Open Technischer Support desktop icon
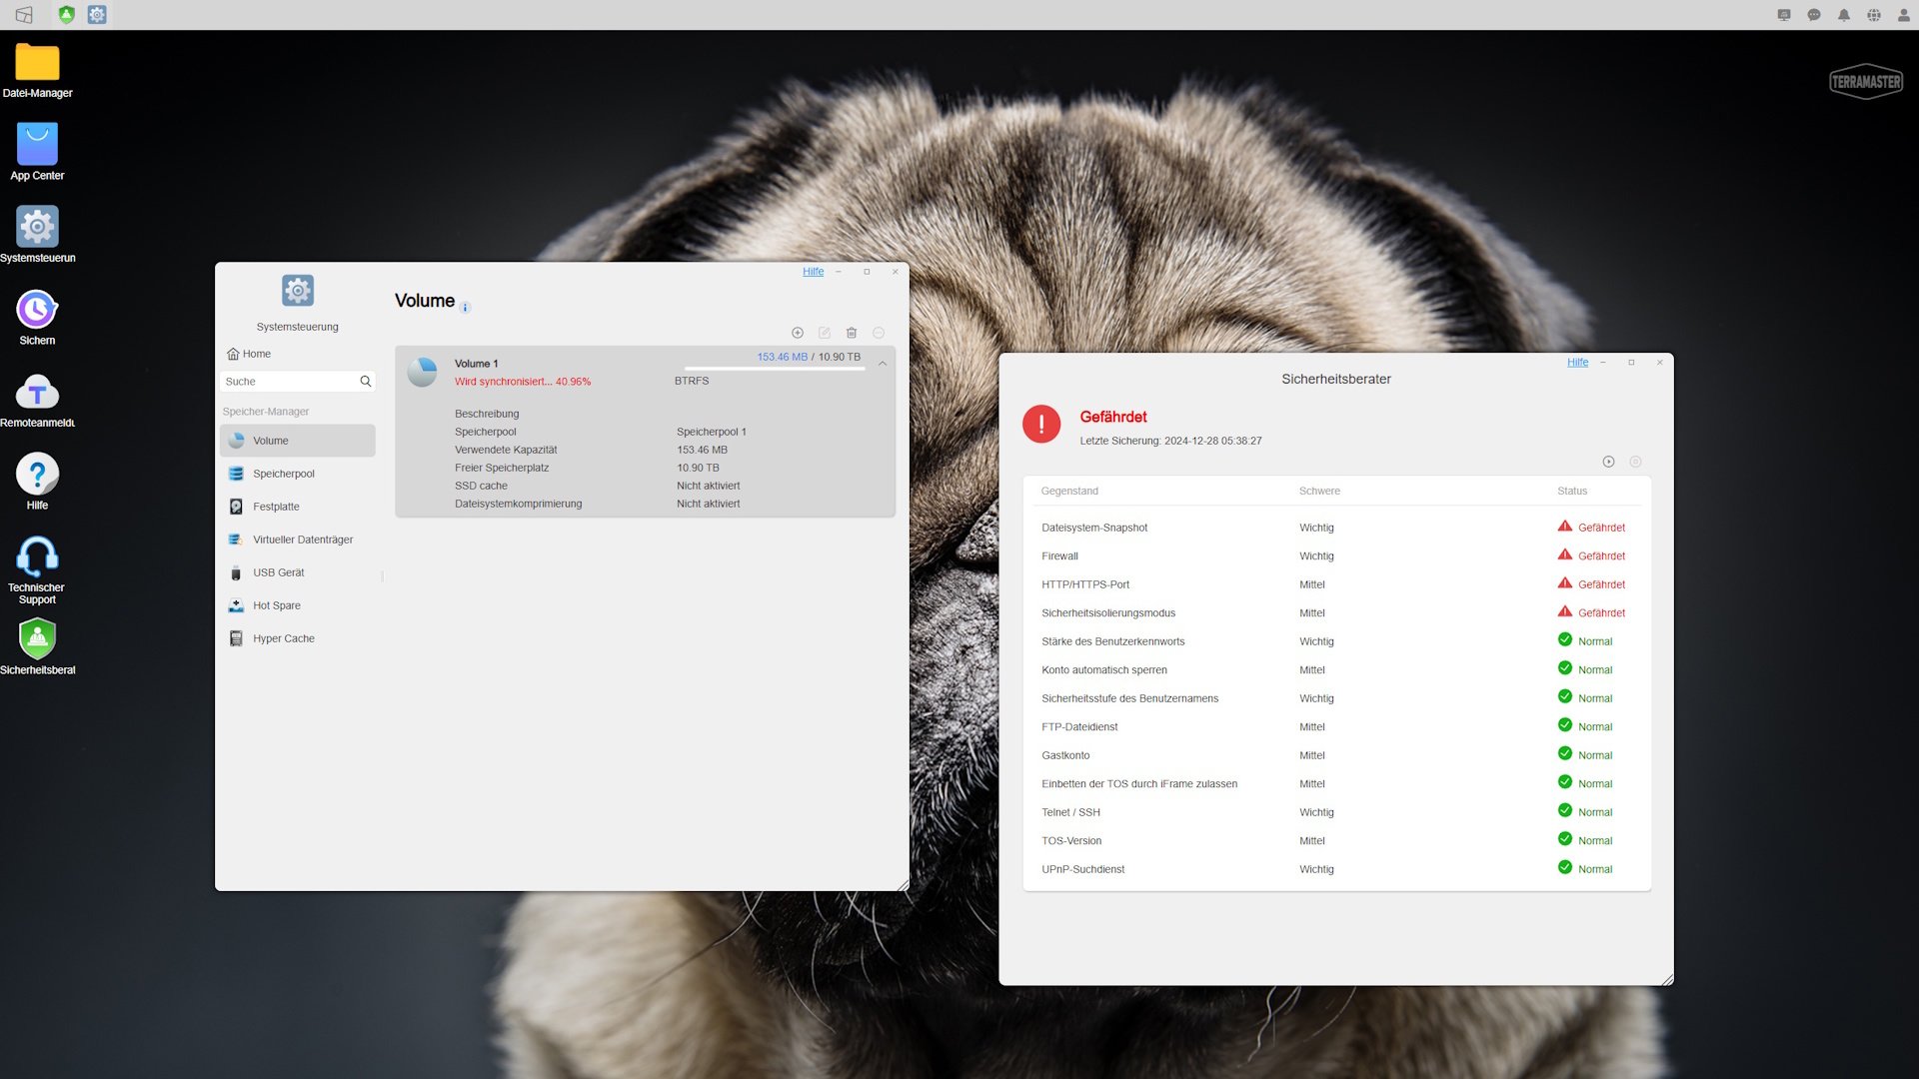 click(37, 558)
